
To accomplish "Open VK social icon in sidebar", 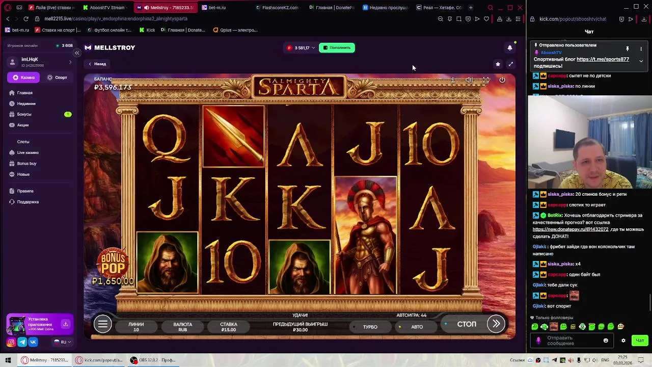I will tap(33, 342).
